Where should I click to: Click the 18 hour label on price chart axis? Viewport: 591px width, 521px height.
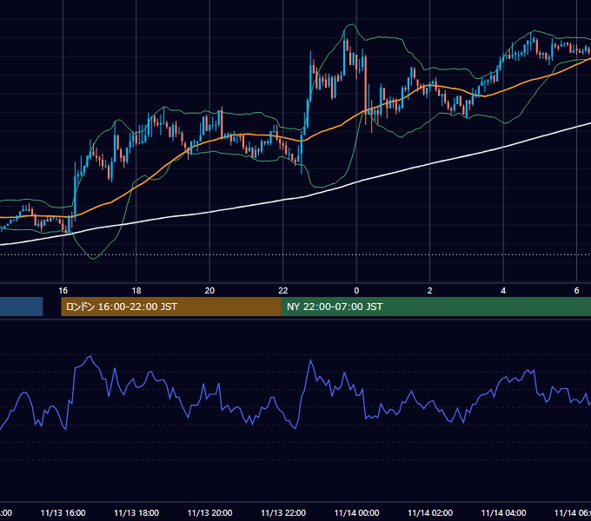point(136,291)
